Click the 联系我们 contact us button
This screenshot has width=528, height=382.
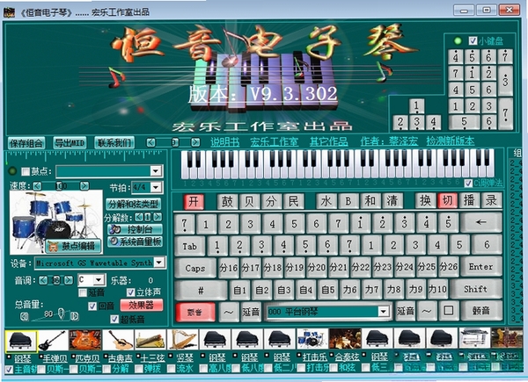click(114, 143)
